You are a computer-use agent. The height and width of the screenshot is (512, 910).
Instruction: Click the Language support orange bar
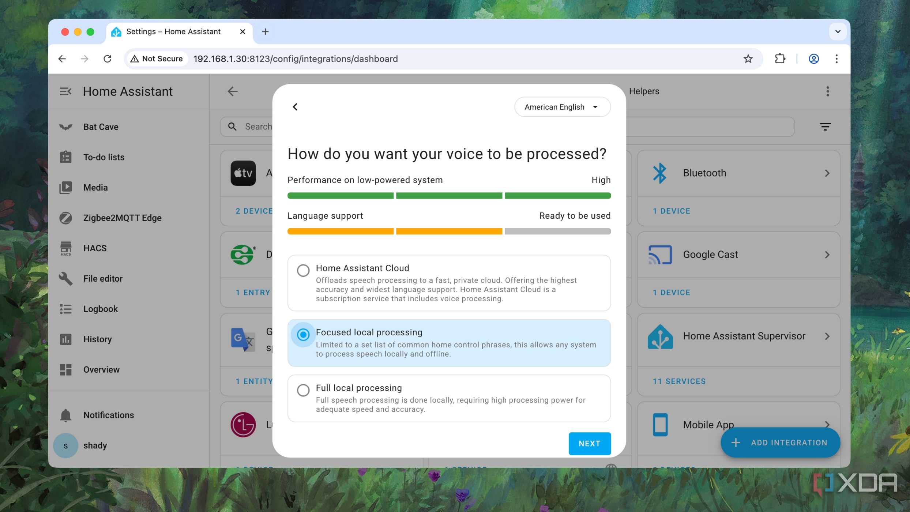(449, 231)
